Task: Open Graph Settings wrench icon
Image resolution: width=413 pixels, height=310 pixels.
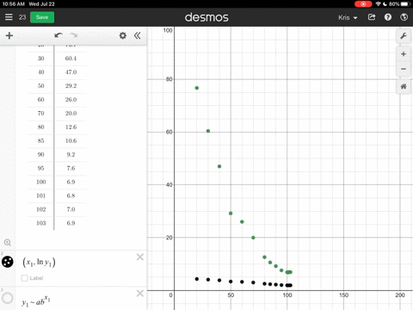Action: 404,36
